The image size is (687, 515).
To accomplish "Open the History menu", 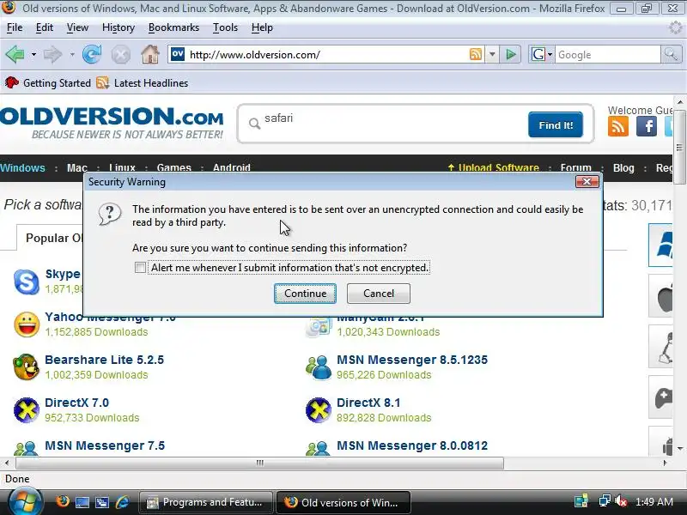I will pos(119,27).
